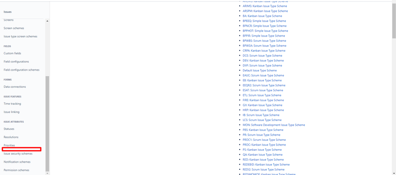Screen dimensions: 396x175
Task: Select BPNCR: Simple Issue Type Scheme
Action: (x=265, y=26)
